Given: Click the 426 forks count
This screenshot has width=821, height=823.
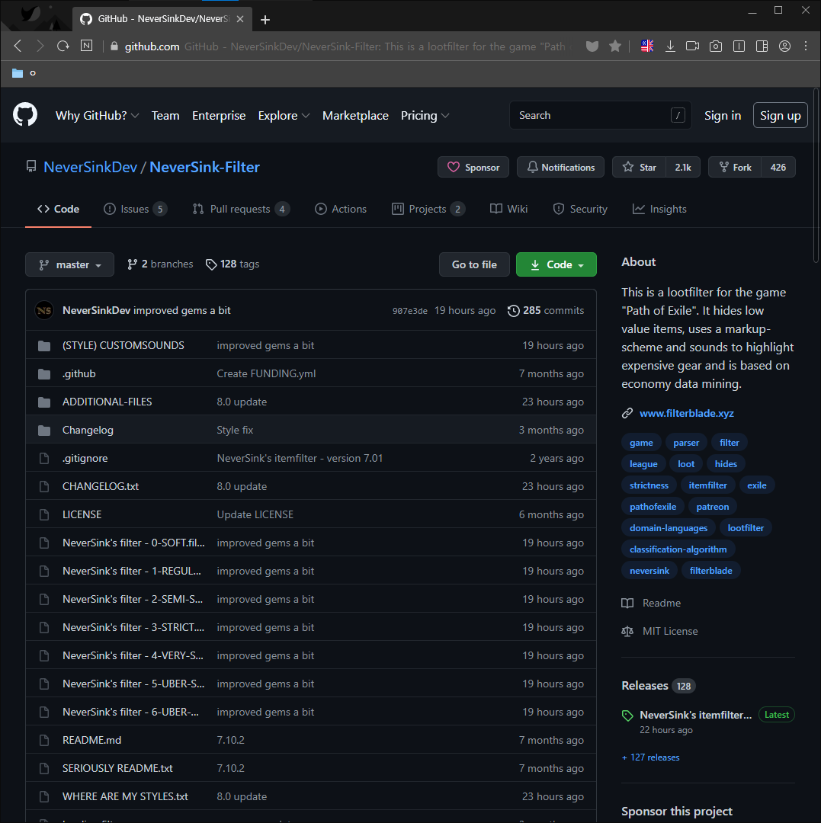Looking at the screenshot, I should click(778, 167).
